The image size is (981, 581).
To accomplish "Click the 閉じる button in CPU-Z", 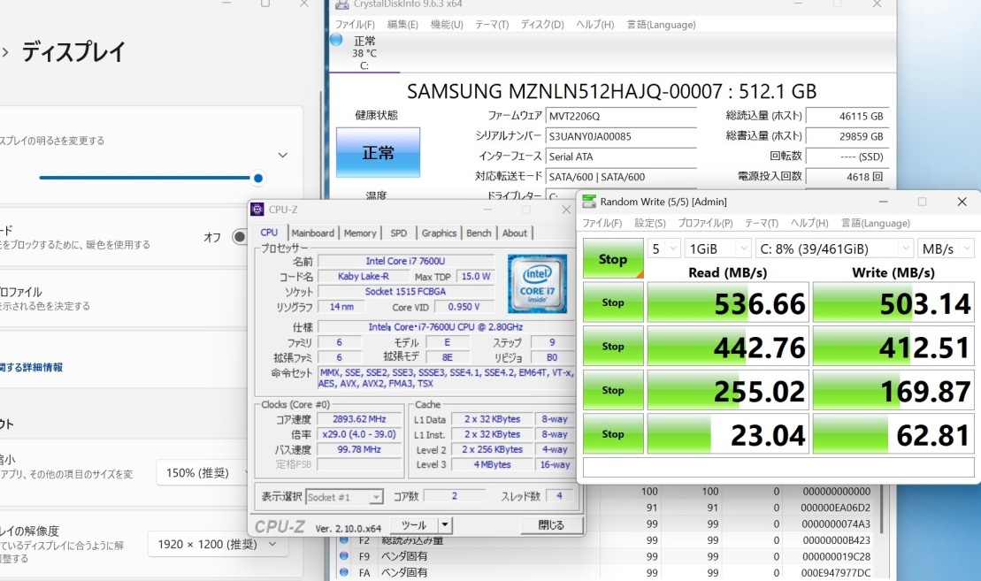I will click(x=551, y=524).
